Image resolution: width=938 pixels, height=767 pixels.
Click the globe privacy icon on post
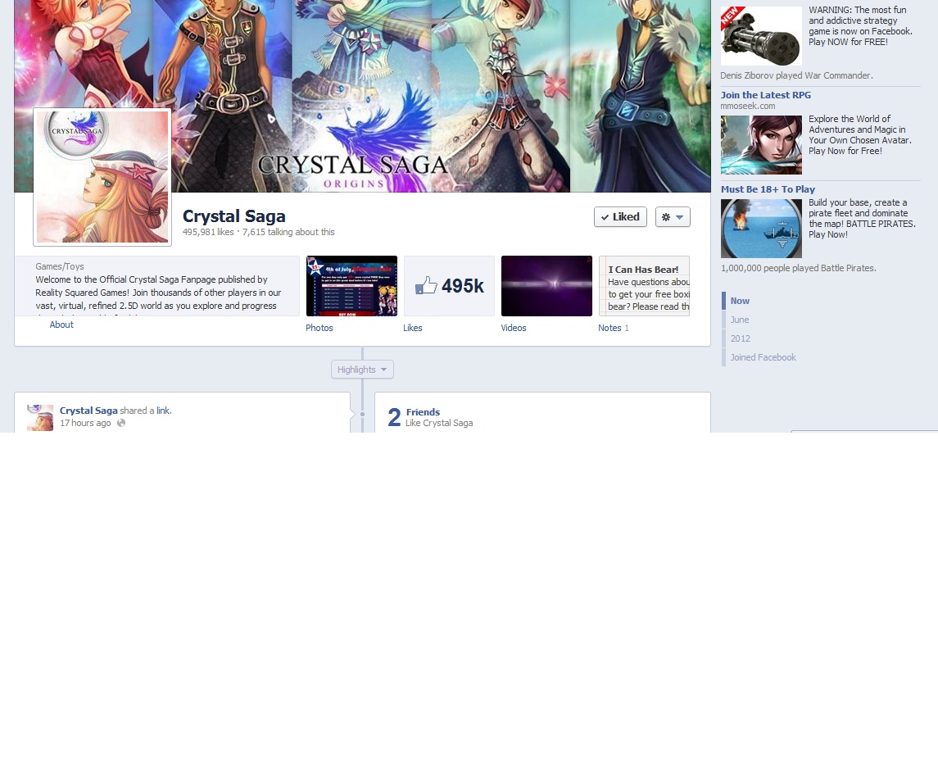tap(121, 423)
